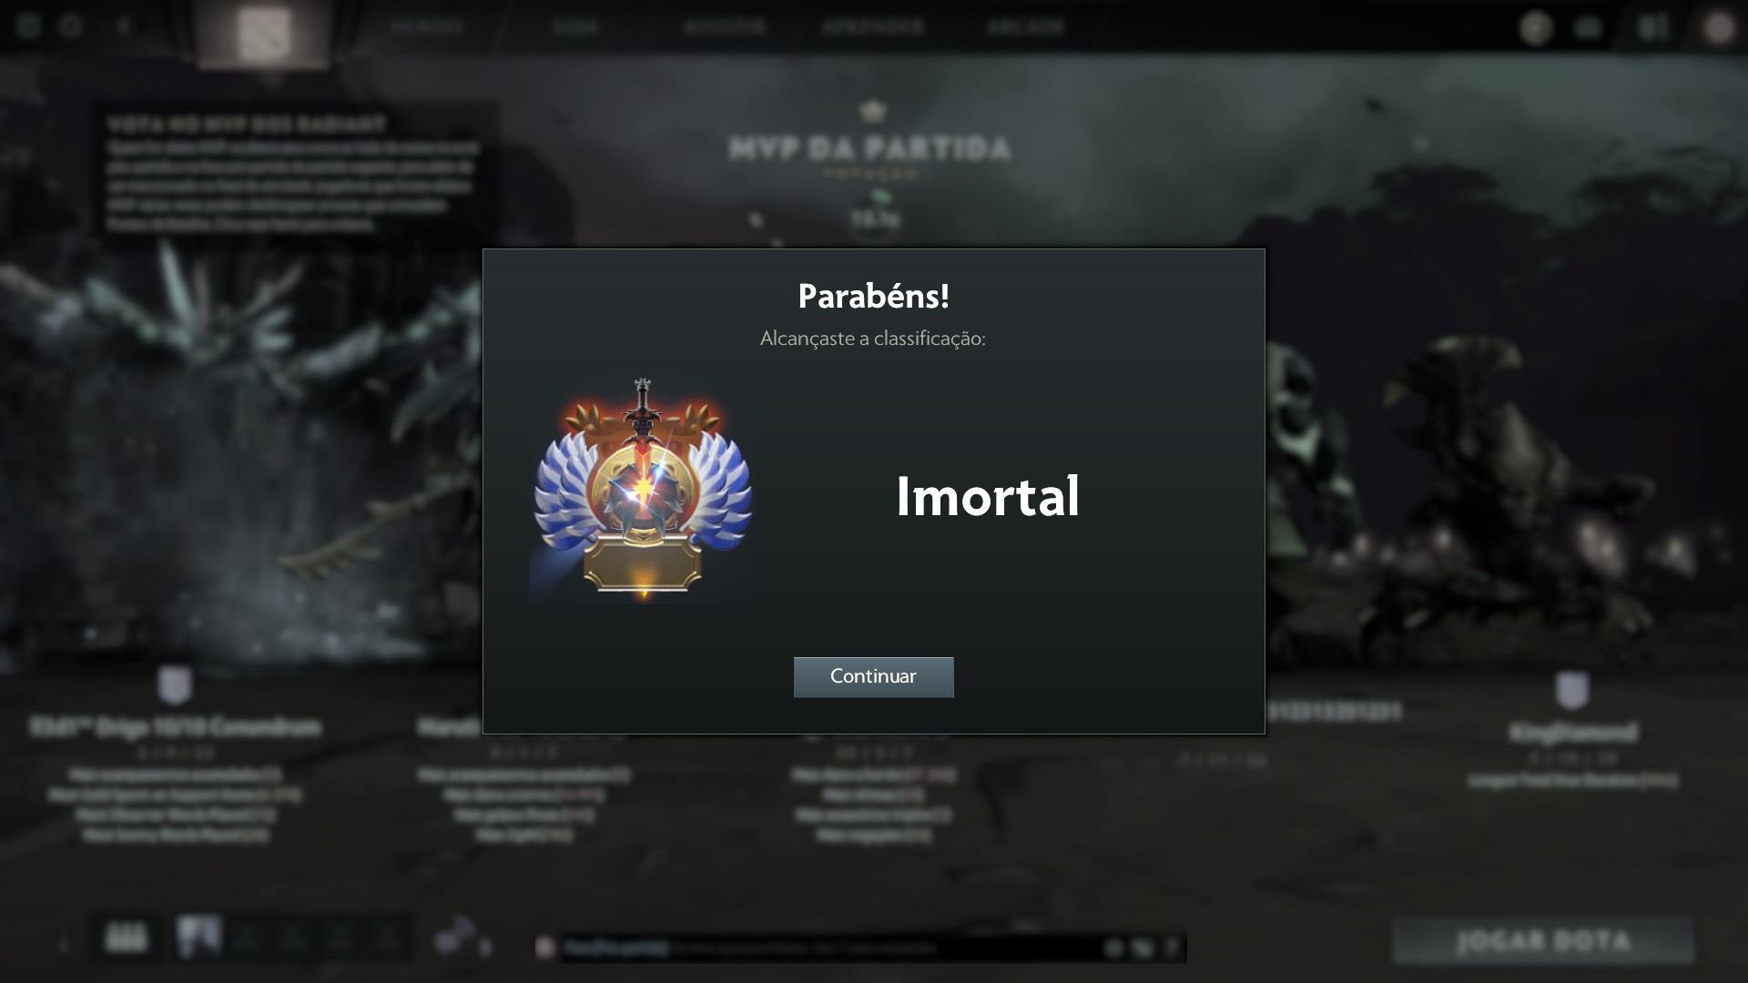Open the party members icon at the bottom-left
Viewport: 1748px width, 983px height.
click(126, 937)
